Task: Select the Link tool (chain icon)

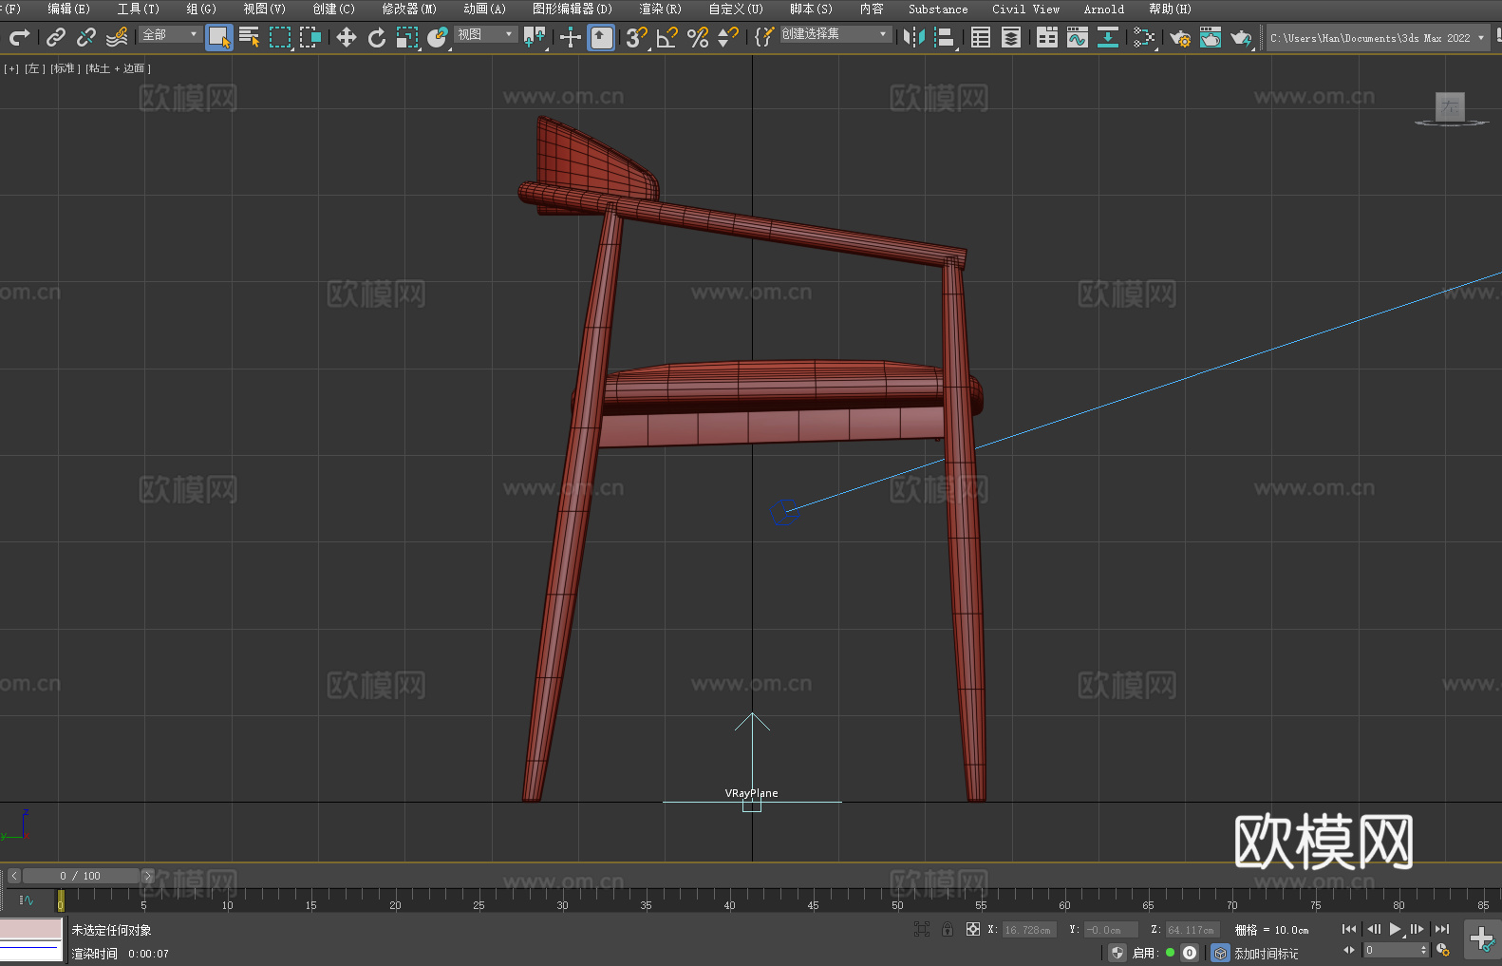Action: tap(56, 37)
